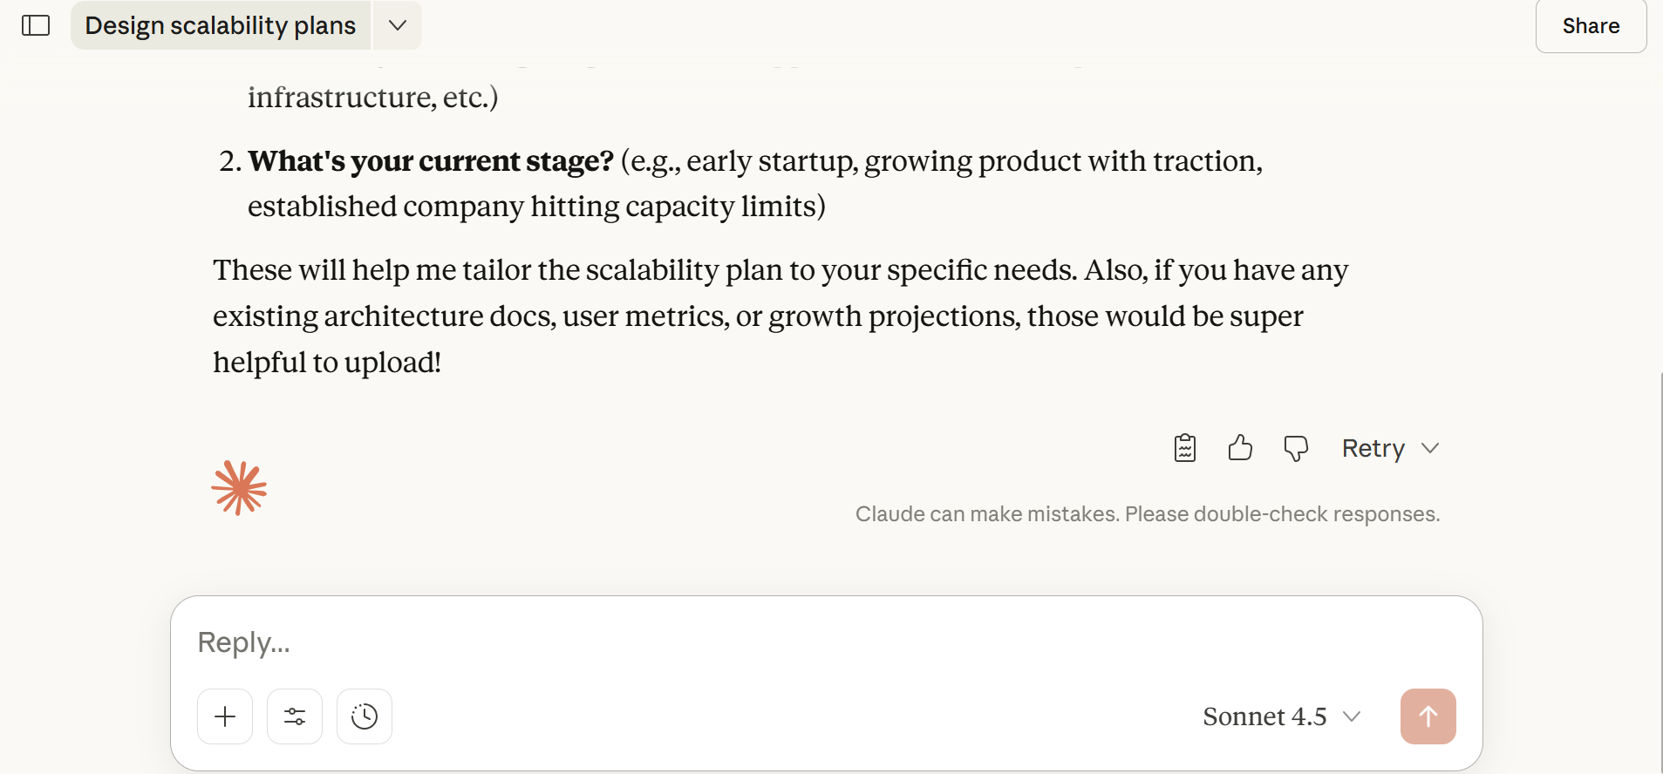Open the chat title dropdown chevron
The width and height of the screenshot is (1663, 774).
[398, 25]
